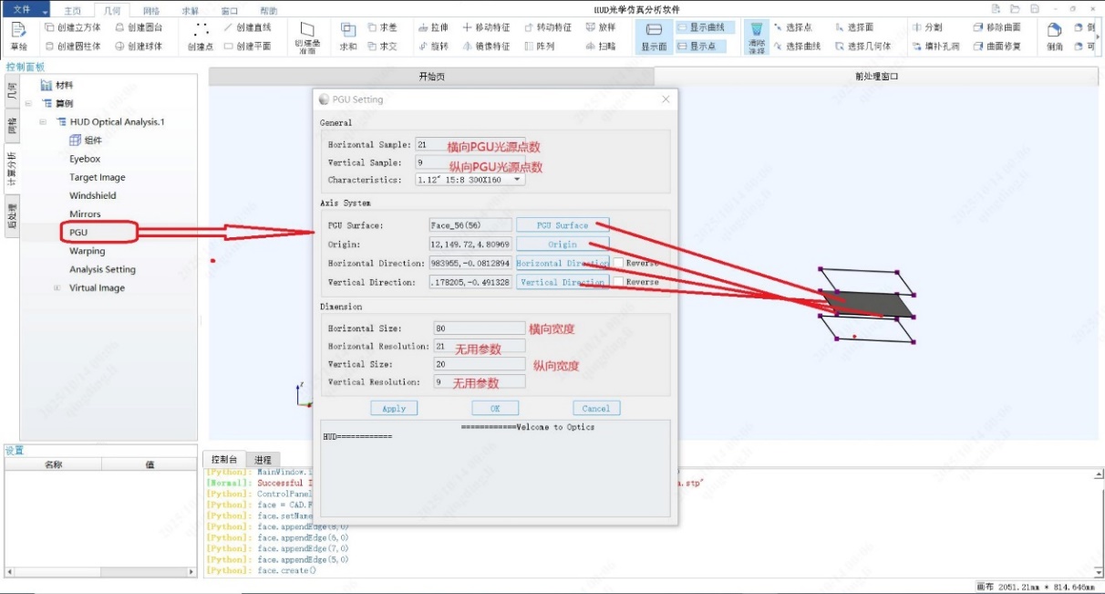
Task: Check Reverse for Vertical Direction
Action: [x=618, y=282]
